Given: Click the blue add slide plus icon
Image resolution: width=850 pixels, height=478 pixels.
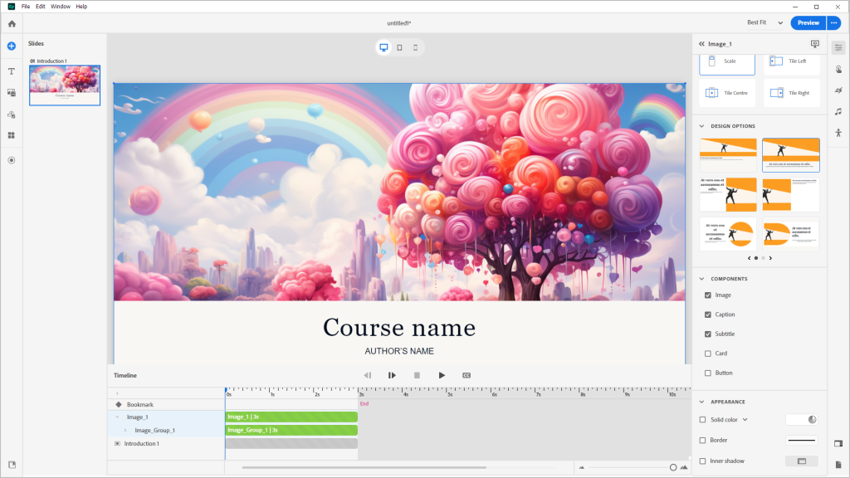Looking at the screenshot, I should tap(12, 46).
